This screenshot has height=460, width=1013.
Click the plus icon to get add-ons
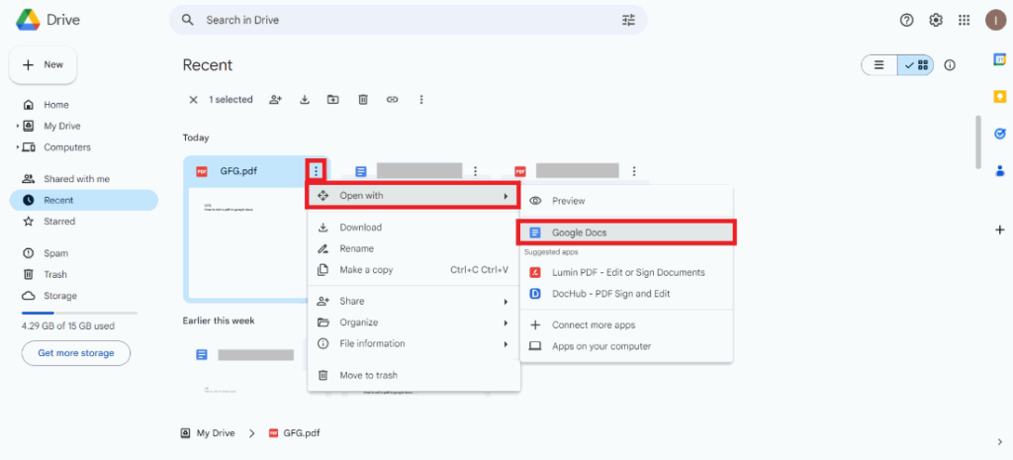[999, 230]
